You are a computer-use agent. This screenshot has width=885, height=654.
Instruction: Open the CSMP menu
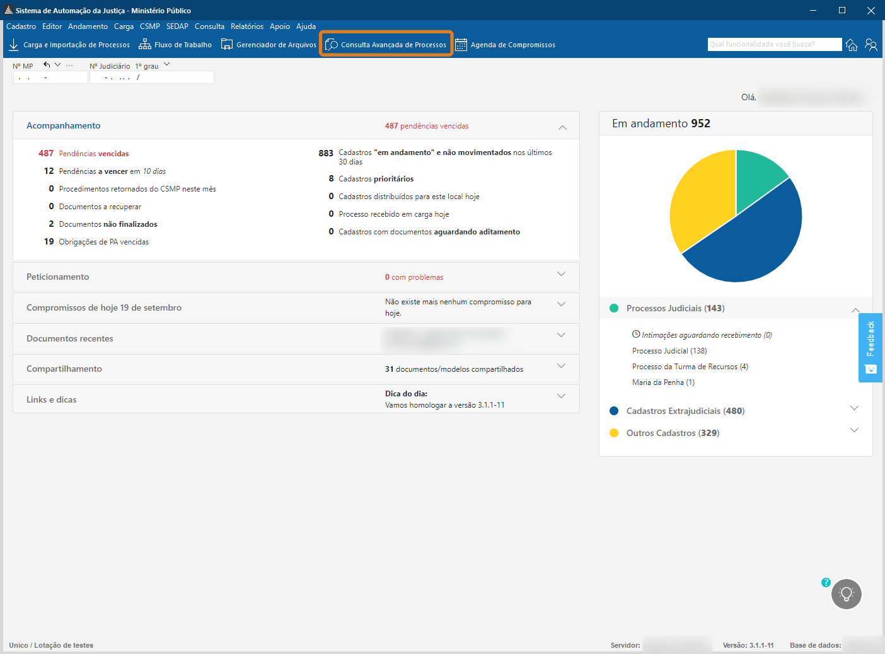tap(150, 26)
